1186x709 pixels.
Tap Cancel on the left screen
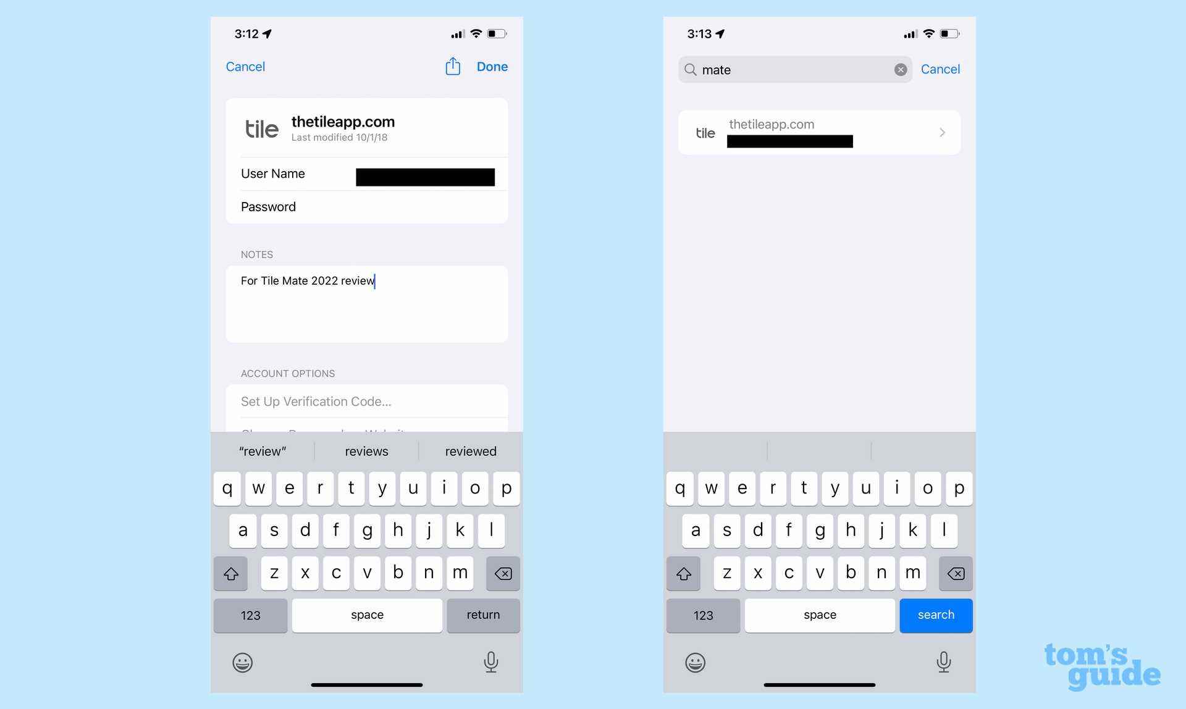pos(245,66)
